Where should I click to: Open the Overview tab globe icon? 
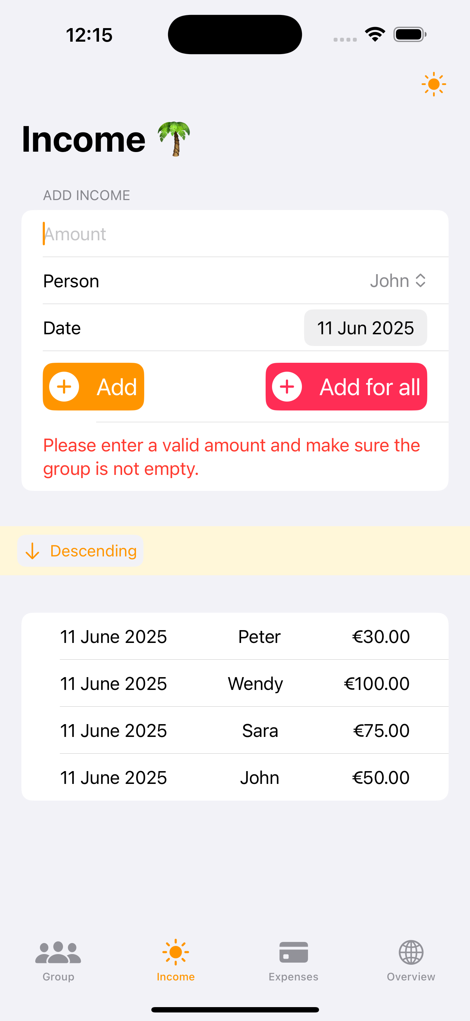click(411, 952)
